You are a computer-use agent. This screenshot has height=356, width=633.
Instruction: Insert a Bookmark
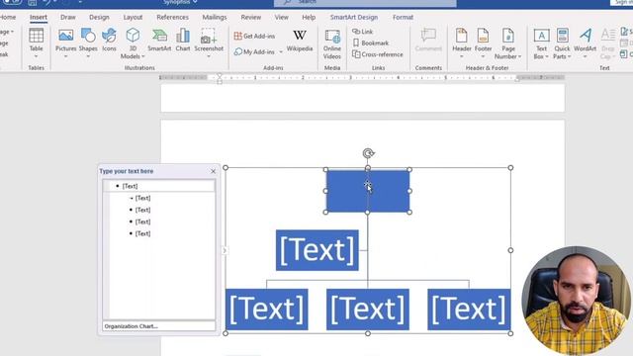371,43
